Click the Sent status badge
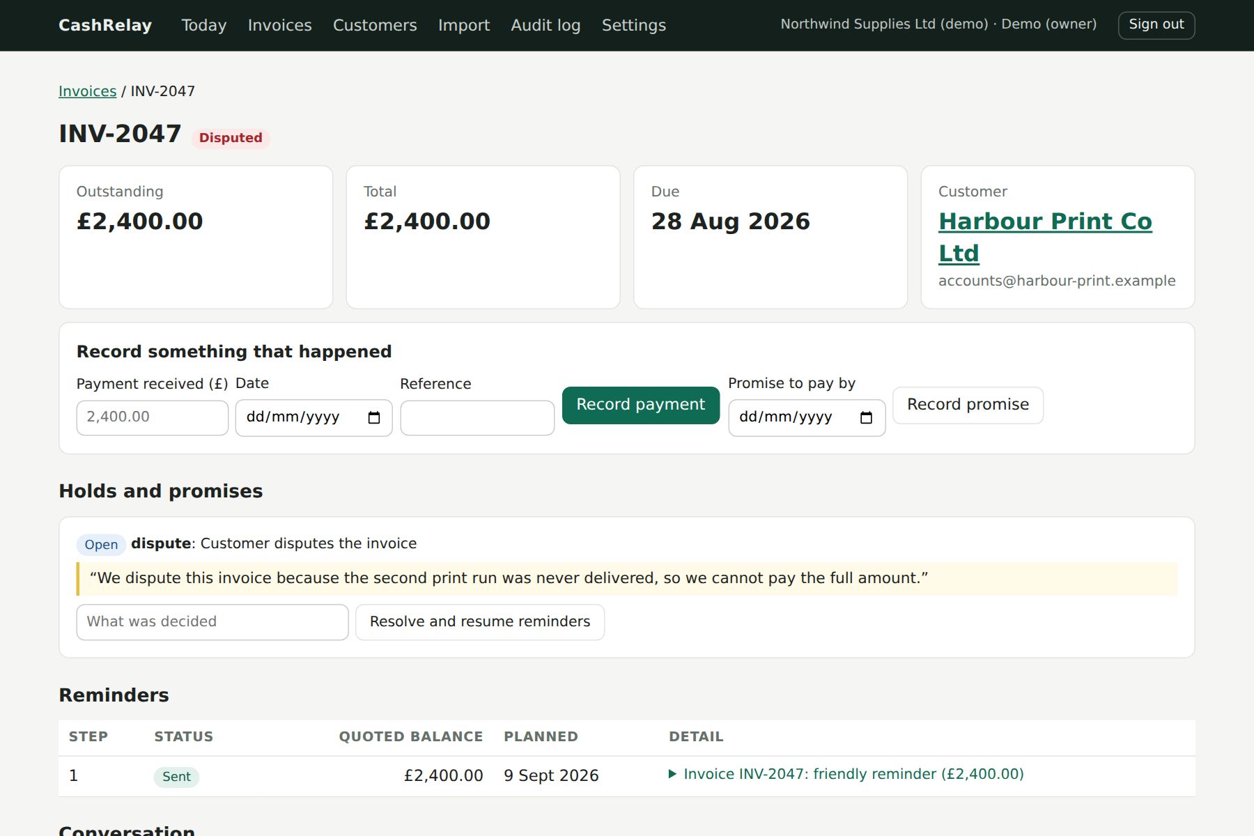The height and width of the screenshot is (836, 1254). (176, 777)
